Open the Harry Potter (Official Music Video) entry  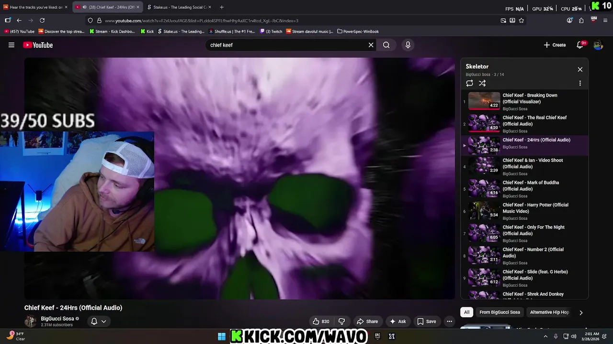point(524,211)
